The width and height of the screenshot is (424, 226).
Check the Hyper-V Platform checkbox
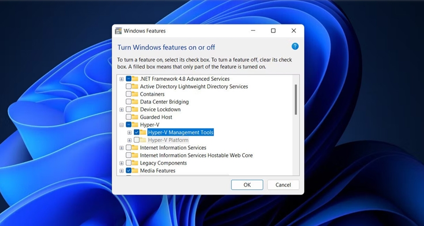136,140
